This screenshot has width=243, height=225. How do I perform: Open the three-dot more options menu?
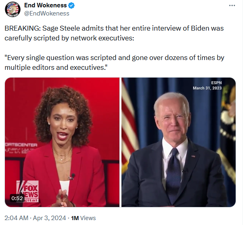pyautogui.click(x=232, y=6)
